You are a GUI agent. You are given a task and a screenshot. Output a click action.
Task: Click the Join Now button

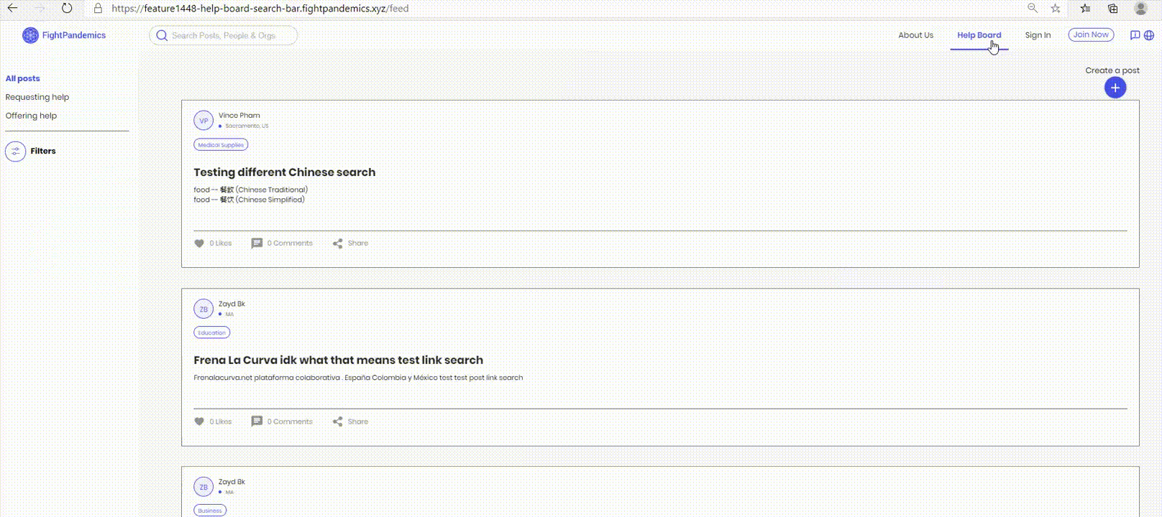(1091, 34)
